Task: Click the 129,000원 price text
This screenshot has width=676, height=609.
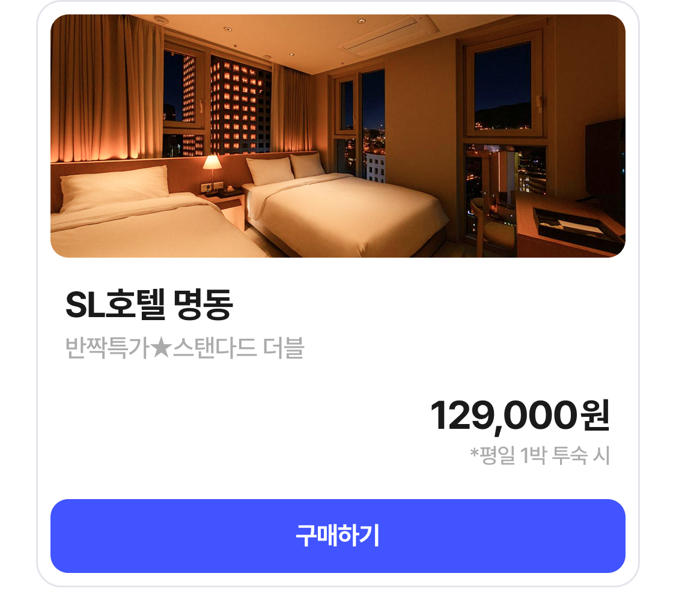Action: 520,416
